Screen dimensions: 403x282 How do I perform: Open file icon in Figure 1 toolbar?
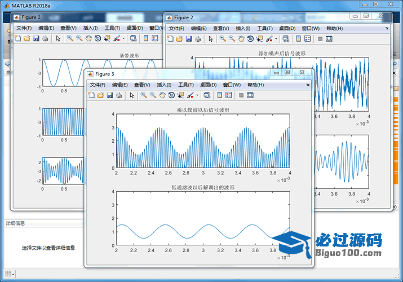point(26,39)
